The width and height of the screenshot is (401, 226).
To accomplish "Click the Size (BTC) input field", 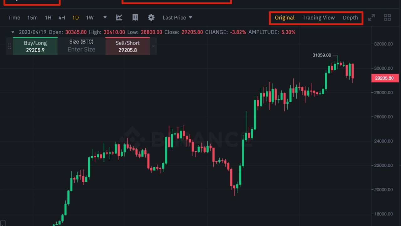I will pyautogui.click(x=81, y=49).
